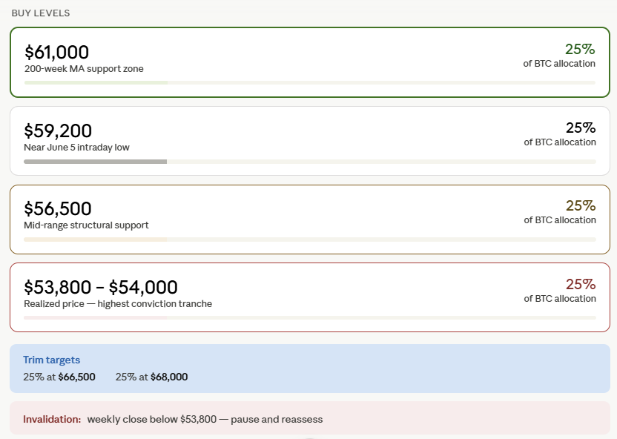Select the $59,200 buy level price
The height and width of the screenshot is (439, 617).
(58, 131)
